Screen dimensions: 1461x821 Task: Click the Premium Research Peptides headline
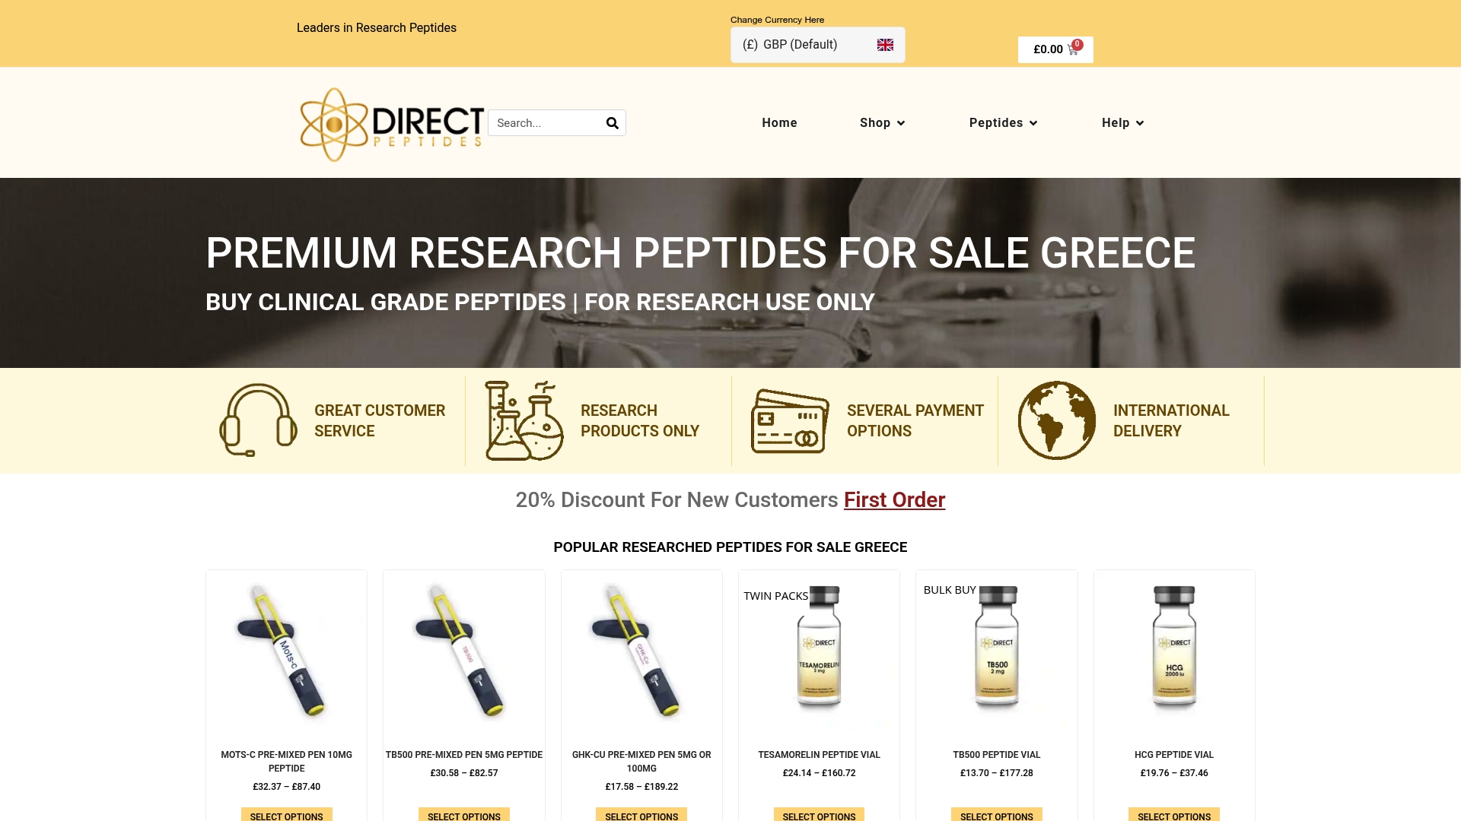(700, 253)
